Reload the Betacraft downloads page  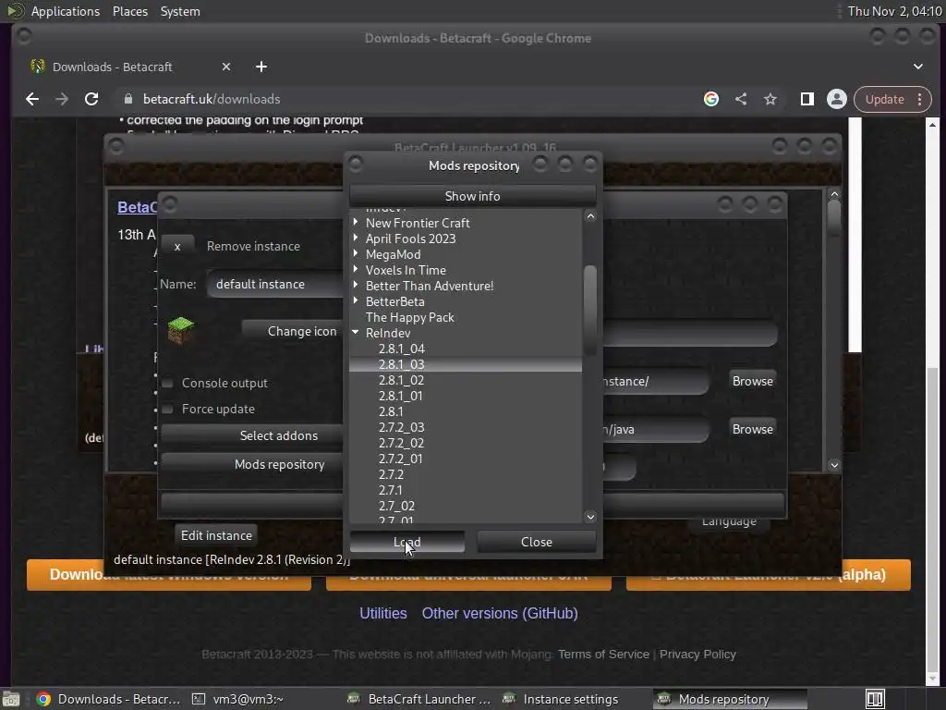click(91, 99)
